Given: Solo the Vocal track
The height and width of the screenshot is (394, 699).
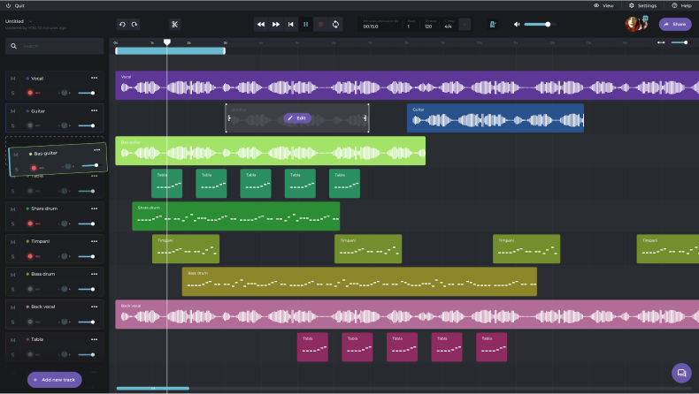Looking at the screenshot, I should tap(13, 93).
